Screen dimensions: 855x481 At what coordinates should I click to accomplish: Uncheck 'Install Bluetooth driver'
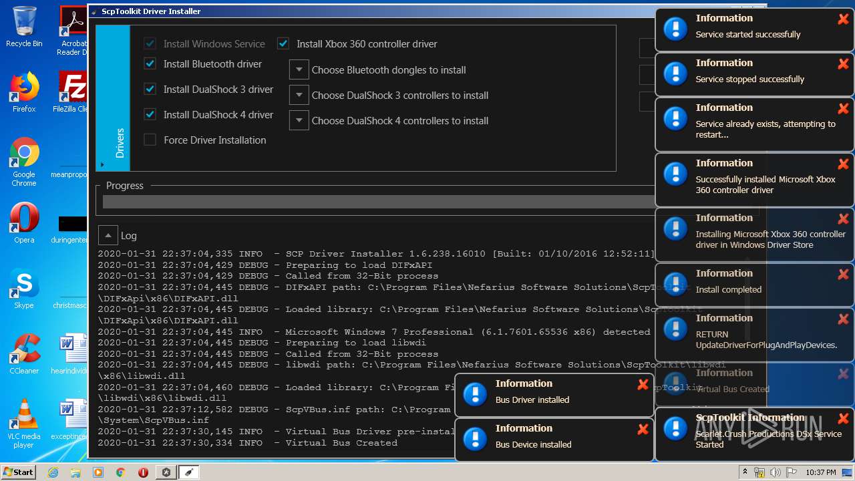pyautogui.click(x=150, y=63)
